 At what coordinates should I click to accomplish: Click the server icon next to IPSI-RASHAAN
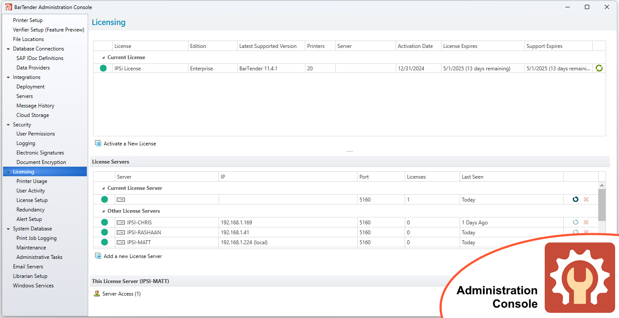click(x=121, y=233)
